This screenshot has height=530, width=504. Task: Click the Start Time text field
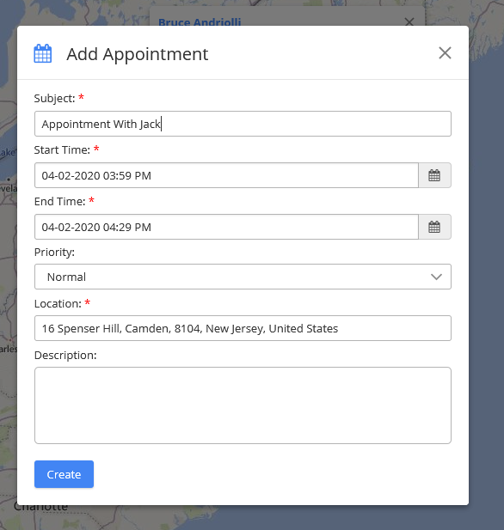[226, 175]
